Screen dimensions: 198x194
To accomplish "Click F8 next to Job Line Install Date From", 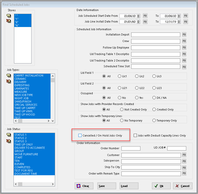I will (145, 22).
